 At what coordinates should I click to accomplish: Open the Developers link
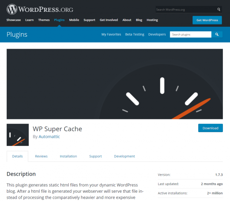pyautogui.click(x=157, y=34)
